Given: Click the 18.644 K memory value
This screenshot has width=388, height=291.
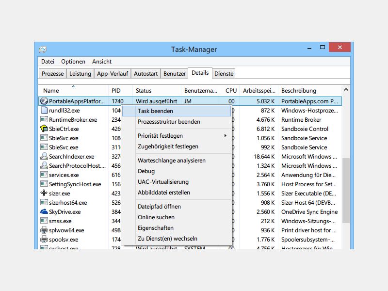Looking at the screenshot, I should coord(264,157).
